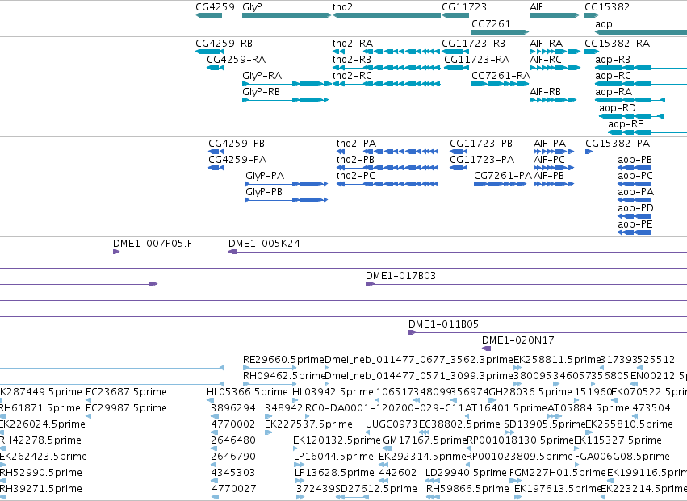Click the GlyP-RB transcript label
This screenshot has width=687, height=501.
pos(261,92)
